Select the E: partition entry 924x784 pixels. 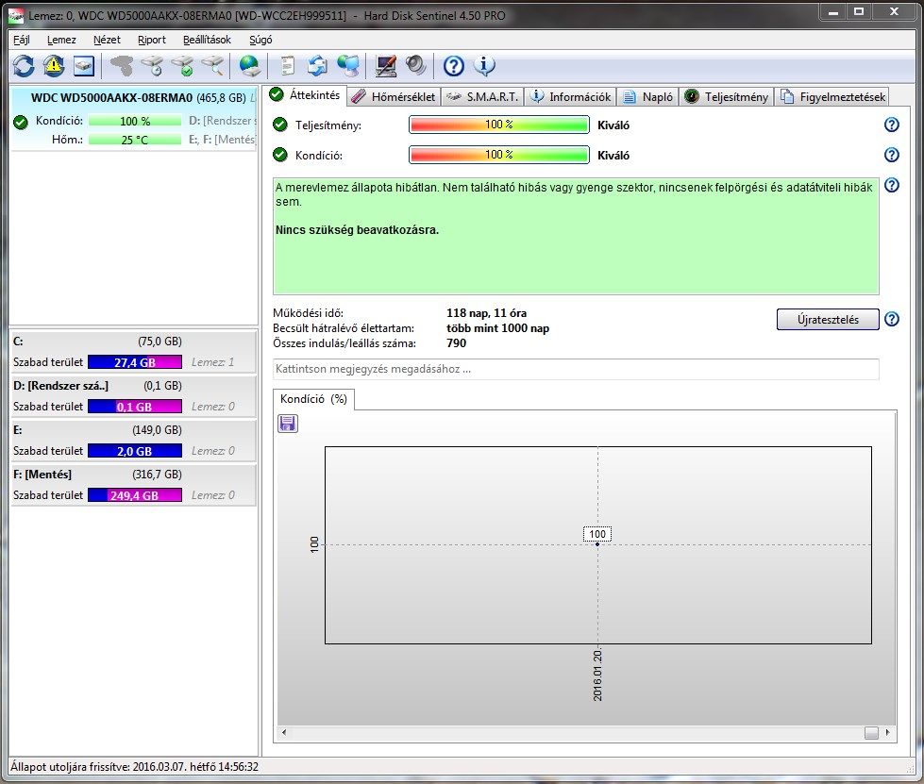134,440
